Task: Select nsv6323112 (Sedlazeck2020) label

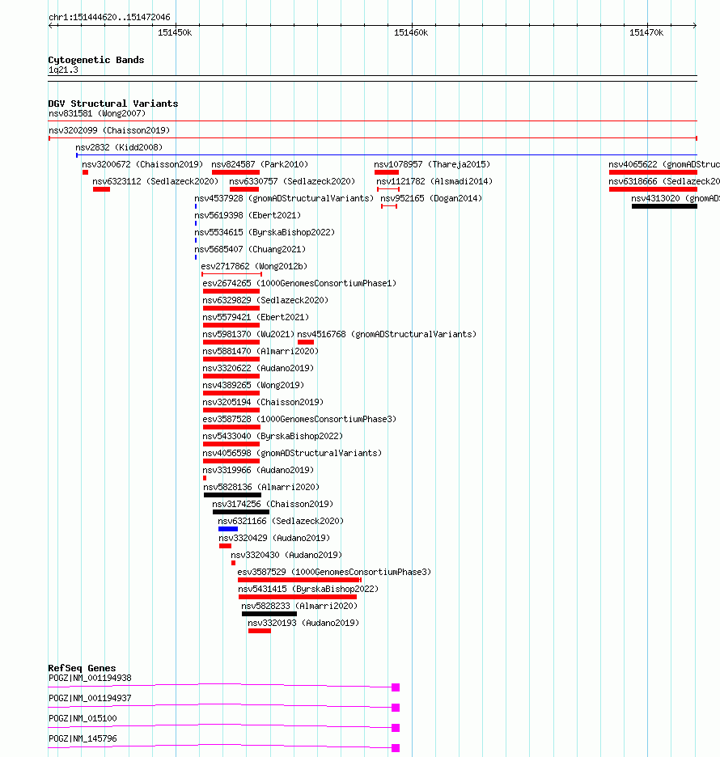Action: [155, 181]
